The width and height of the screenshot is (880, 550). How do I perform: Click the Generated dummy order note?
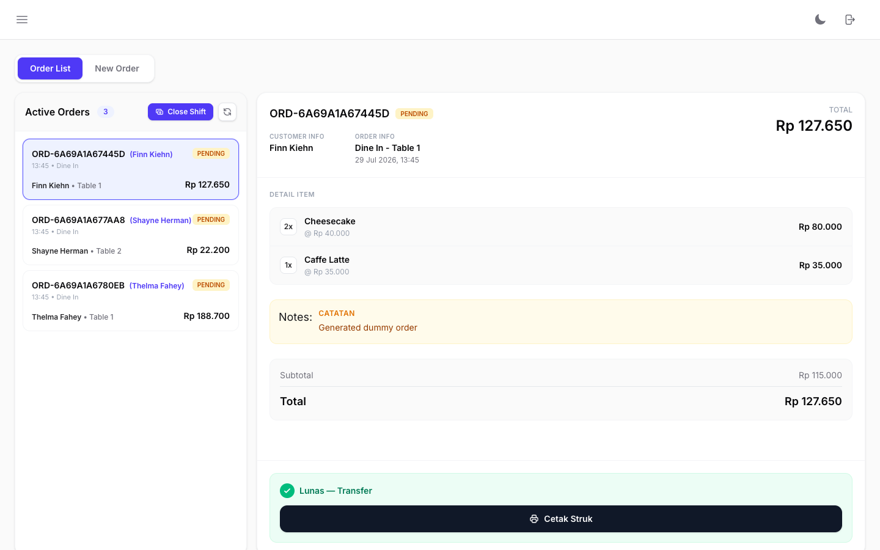coord(368,328)
